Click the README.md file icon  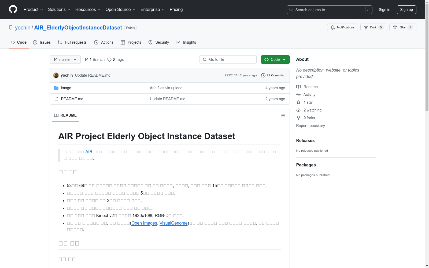56,99
